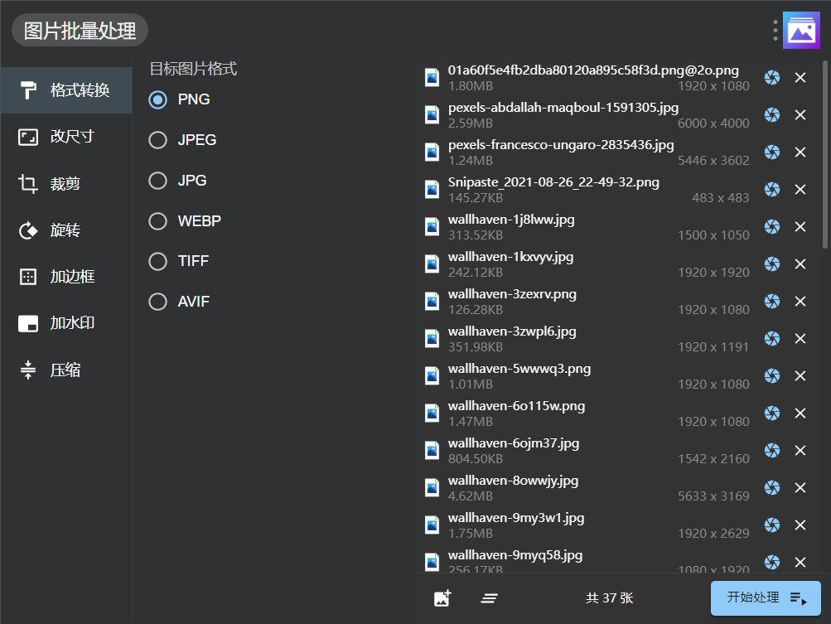Click shutter icon for wallhaven-1j8lww.jpg

pyautogui.click(x=772, y=227)
